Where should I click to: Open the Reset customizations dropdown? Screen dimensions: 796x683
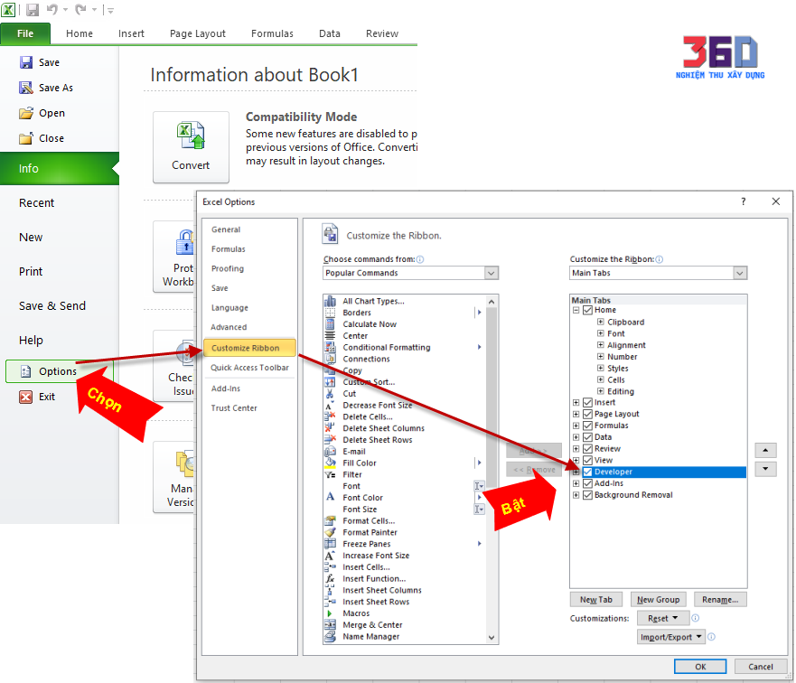pos(663,618)
